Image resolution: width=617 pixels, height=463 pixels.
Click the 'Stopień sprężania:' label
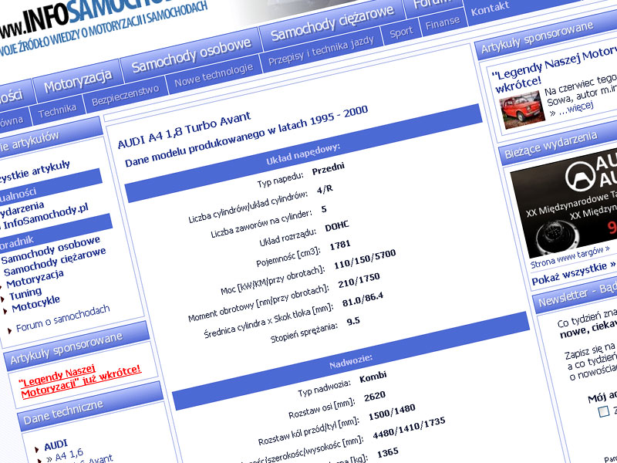(304, 333)
